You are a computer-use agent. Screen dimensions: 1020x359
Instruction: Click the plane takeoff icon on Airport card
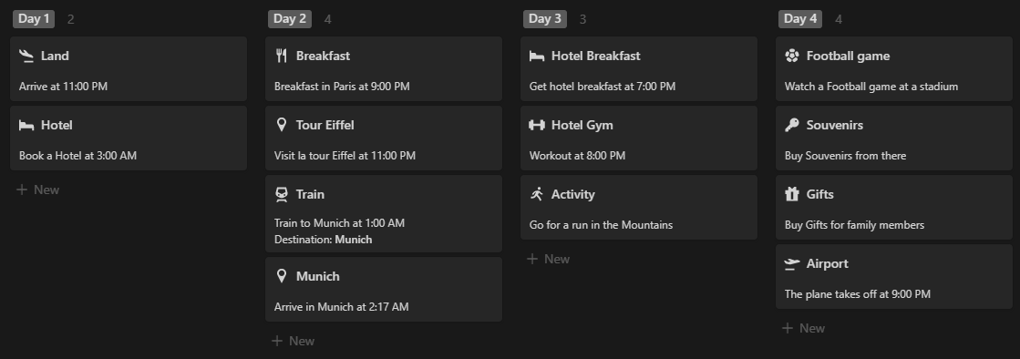tap(792, 263)
